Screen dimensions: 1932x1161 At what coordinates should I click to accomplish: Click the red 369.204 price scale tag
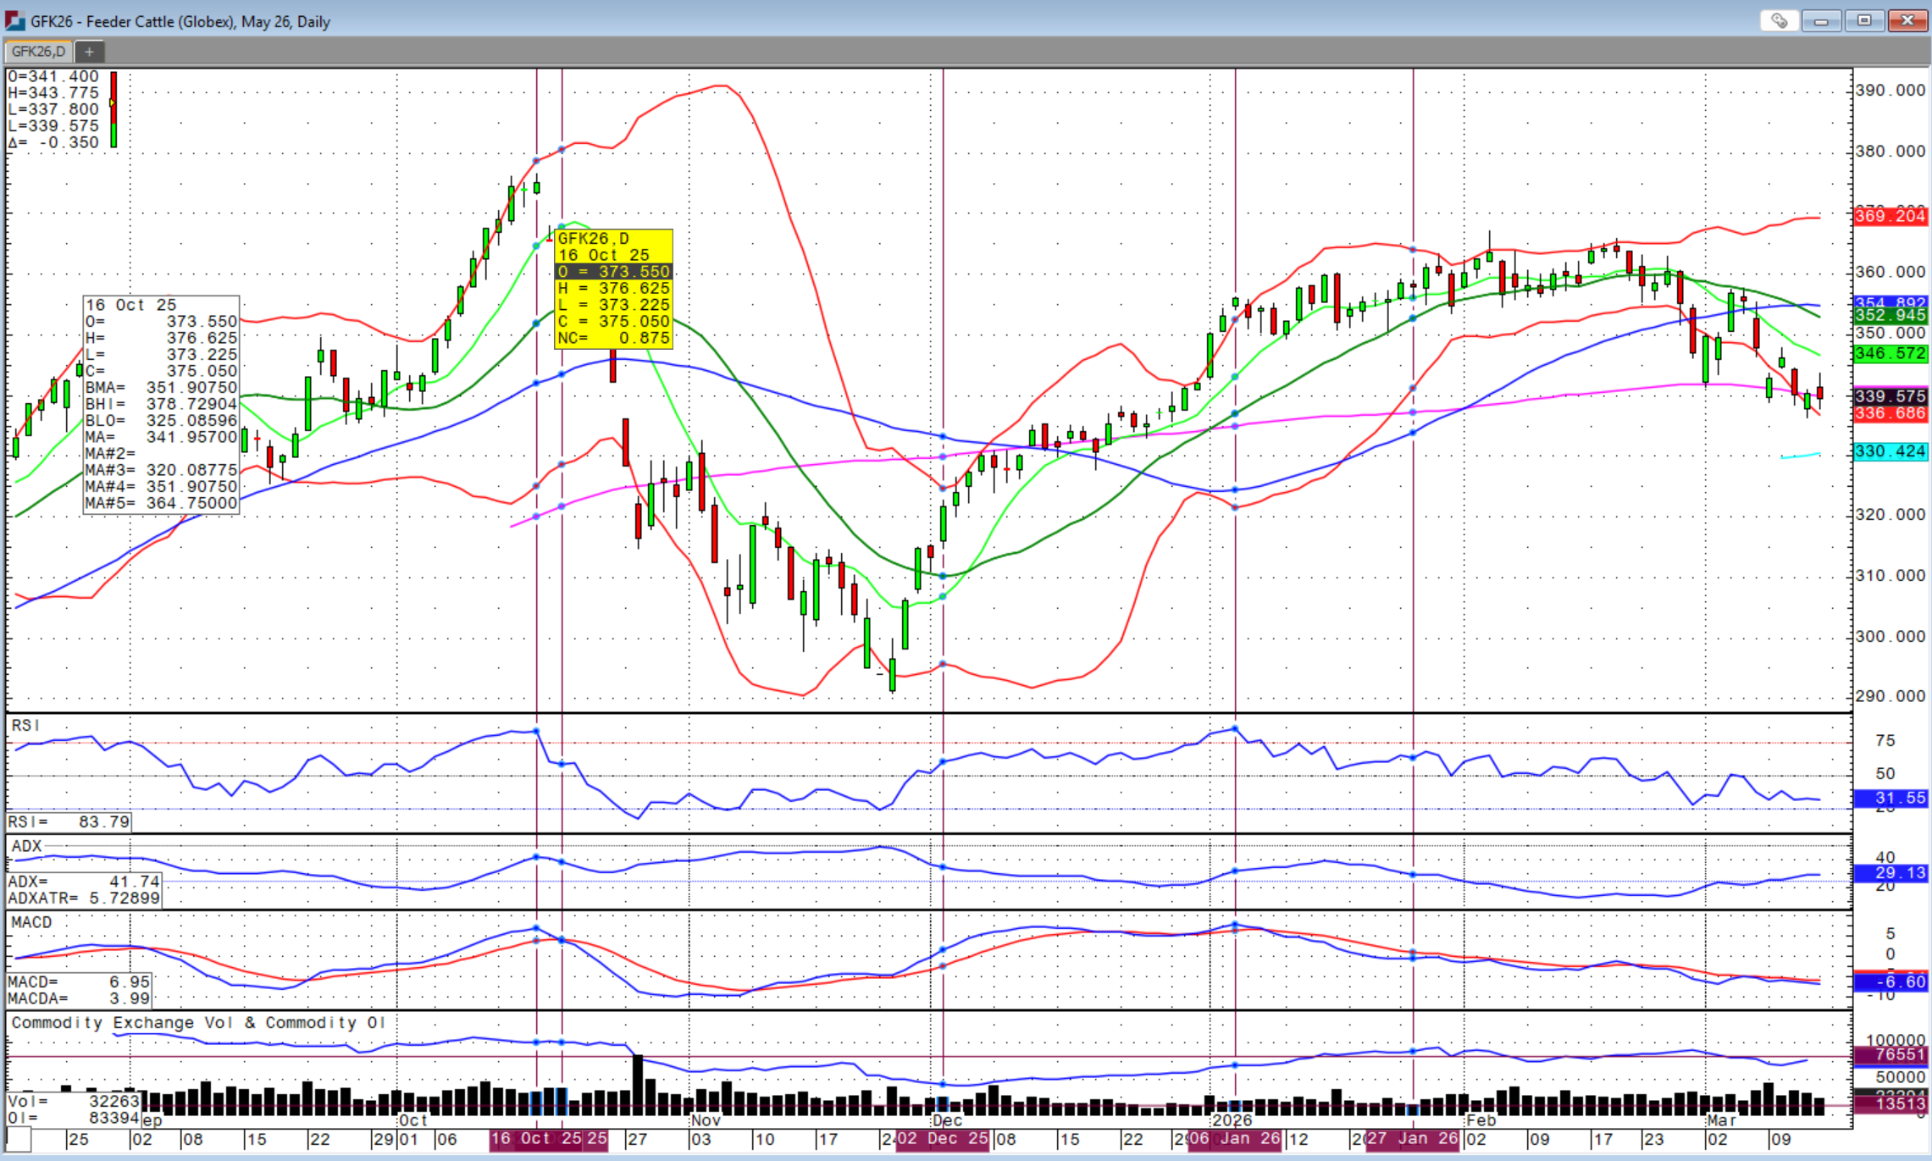[x=1890, y=216]
